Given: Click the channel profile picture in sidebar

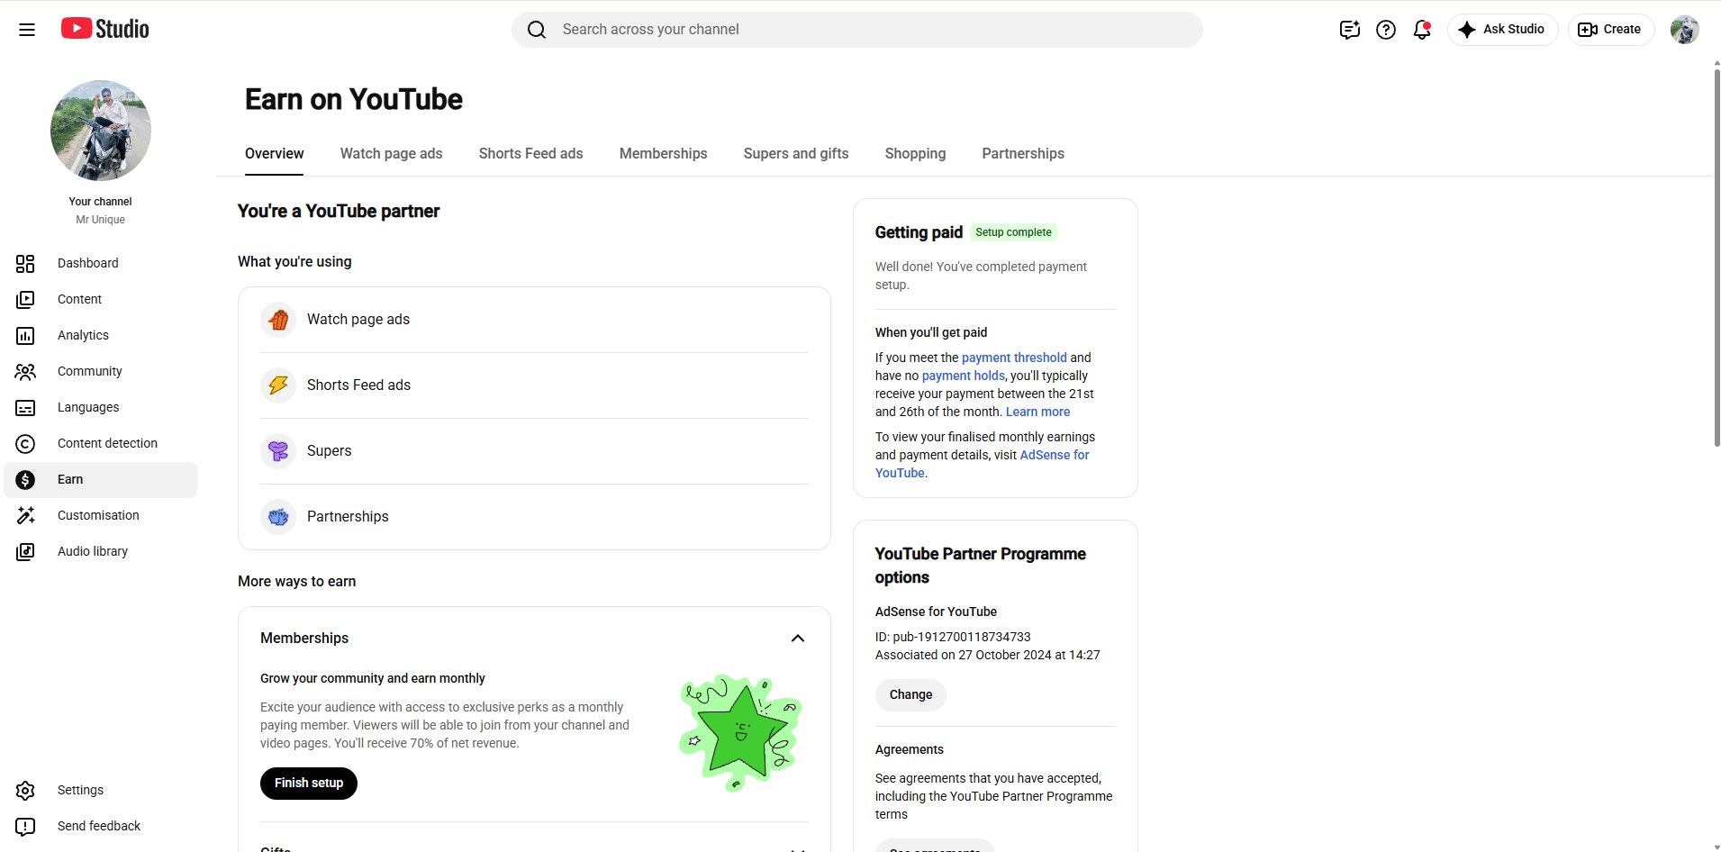Looking at the screenshot, I should point(101,131).
